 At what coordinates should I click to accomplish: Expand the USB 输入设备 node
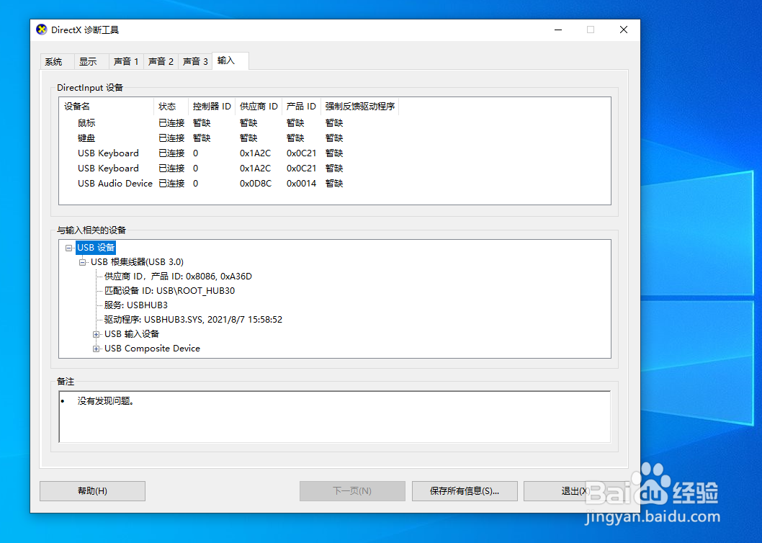97,334
